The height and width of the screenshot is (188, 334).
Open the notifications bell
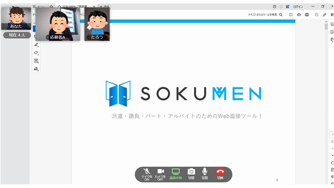point(281,7)
